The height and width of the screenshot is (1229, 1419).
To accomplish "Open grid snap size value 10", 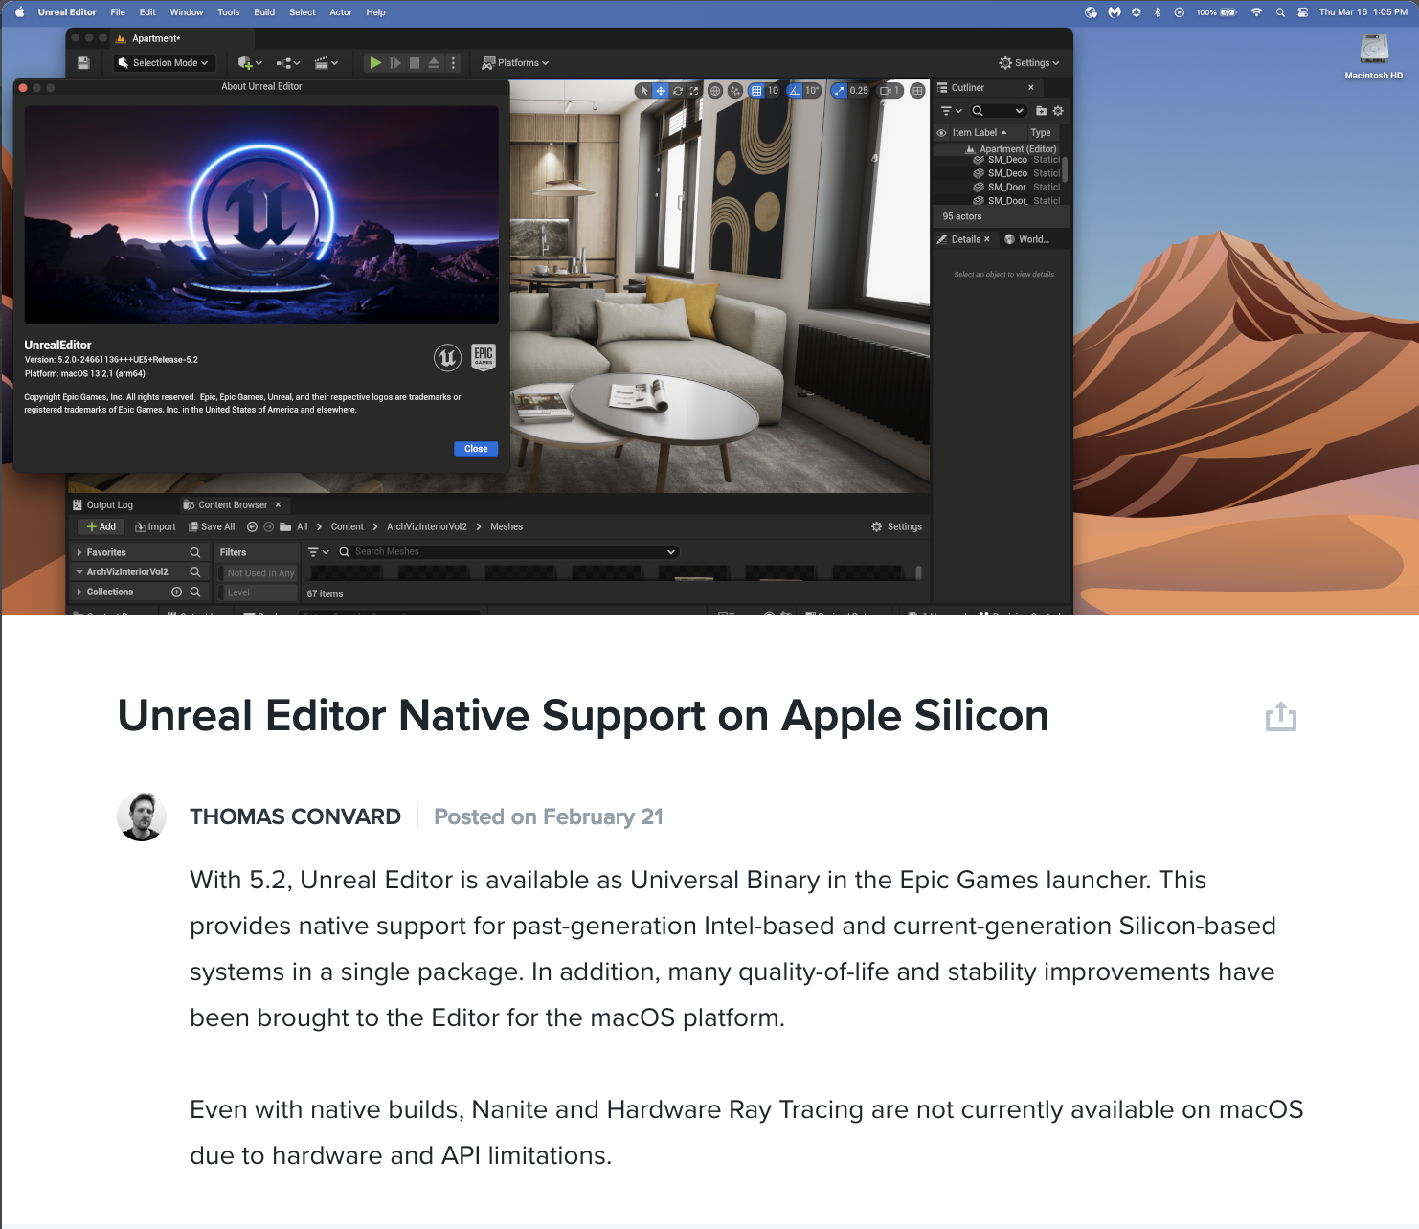I will pyautogui.click(x=773, y=91).
